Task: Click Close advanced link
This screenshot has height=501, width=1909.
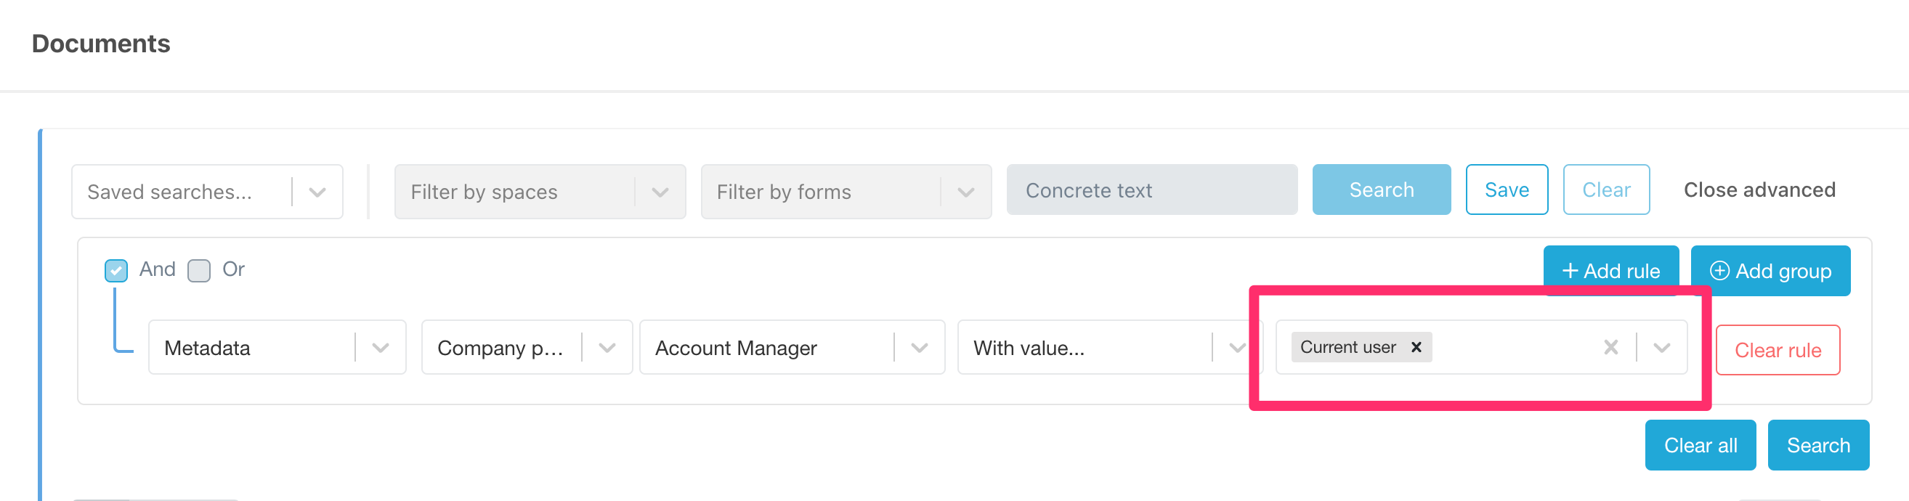Action: (x=1759, y=190)
